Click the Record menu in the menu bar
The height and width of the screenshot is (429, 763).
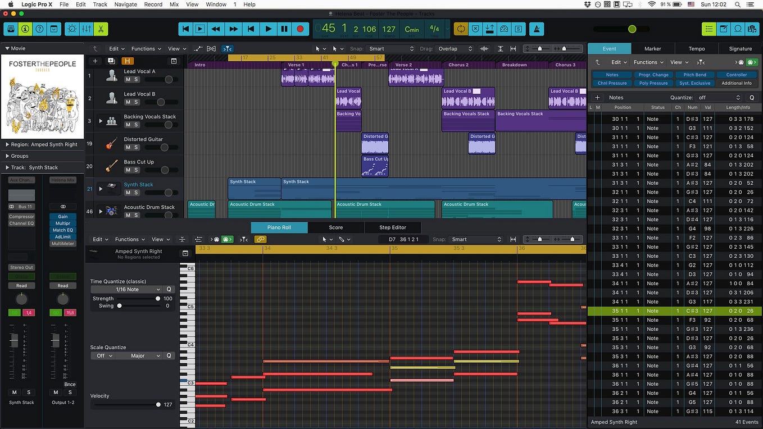(153, 4)
